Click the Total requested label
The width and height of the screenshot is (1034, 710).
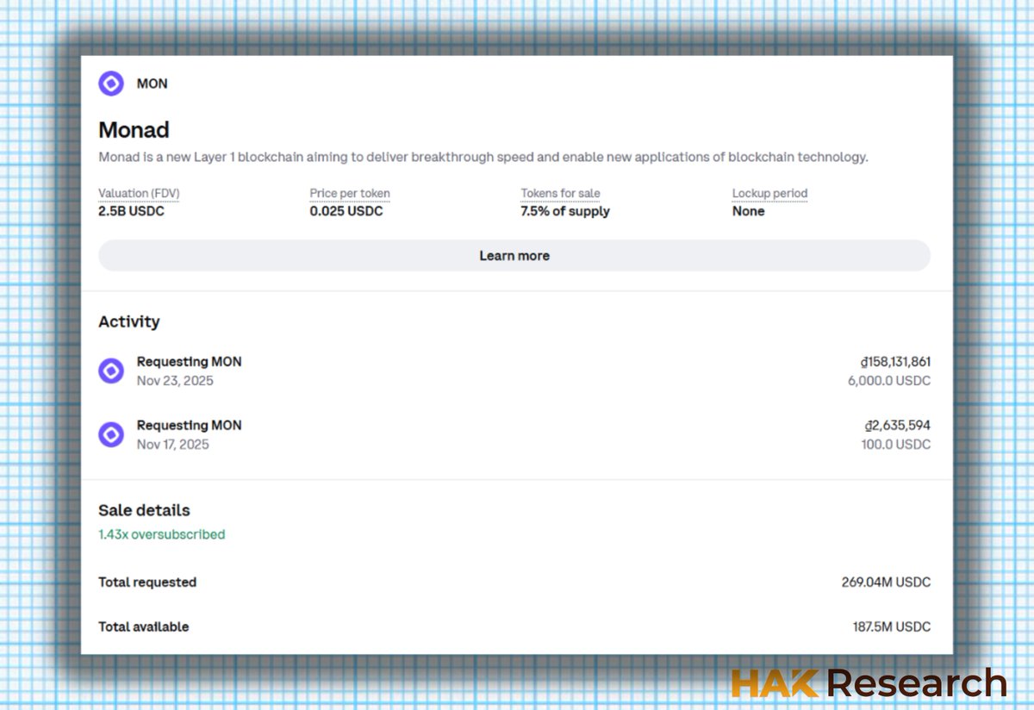(x=147, y=582)
